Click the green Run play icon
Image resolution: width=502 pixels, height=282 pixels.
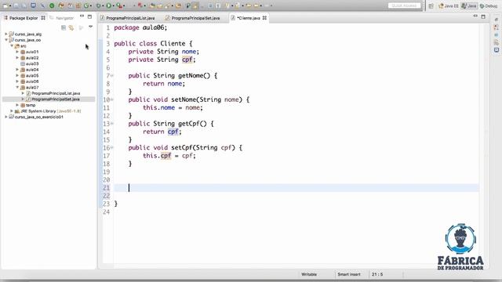click(109, 5)
